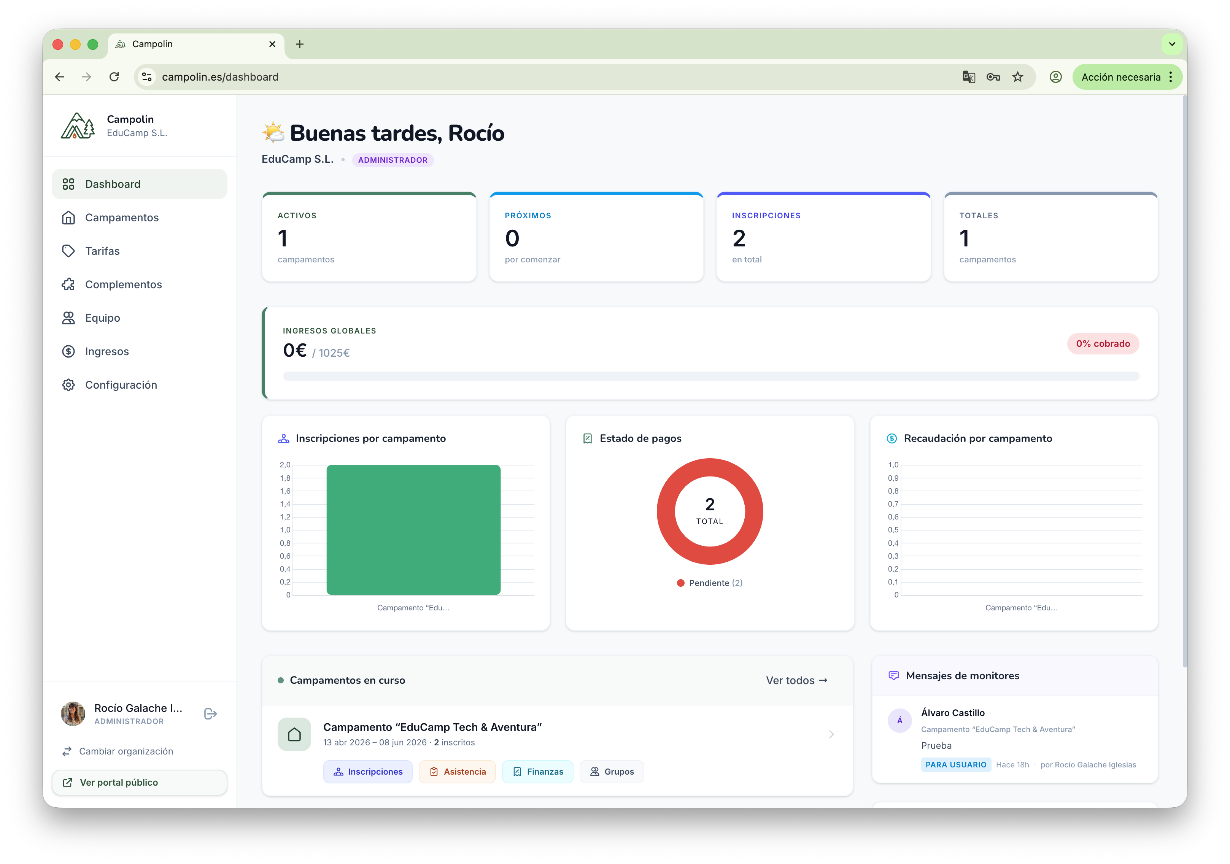Viewport: 1230px width, 864px height.
Task: Select the Campolin browser tab
Action: pyautogui.click(x=197, y=44)
